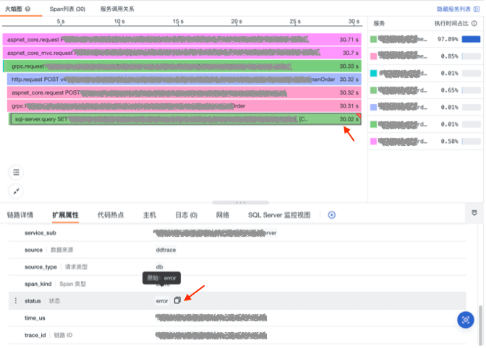486x348 pixels.
Task: Select the pink grpc 30.31 s span
Action: [184, 106]
